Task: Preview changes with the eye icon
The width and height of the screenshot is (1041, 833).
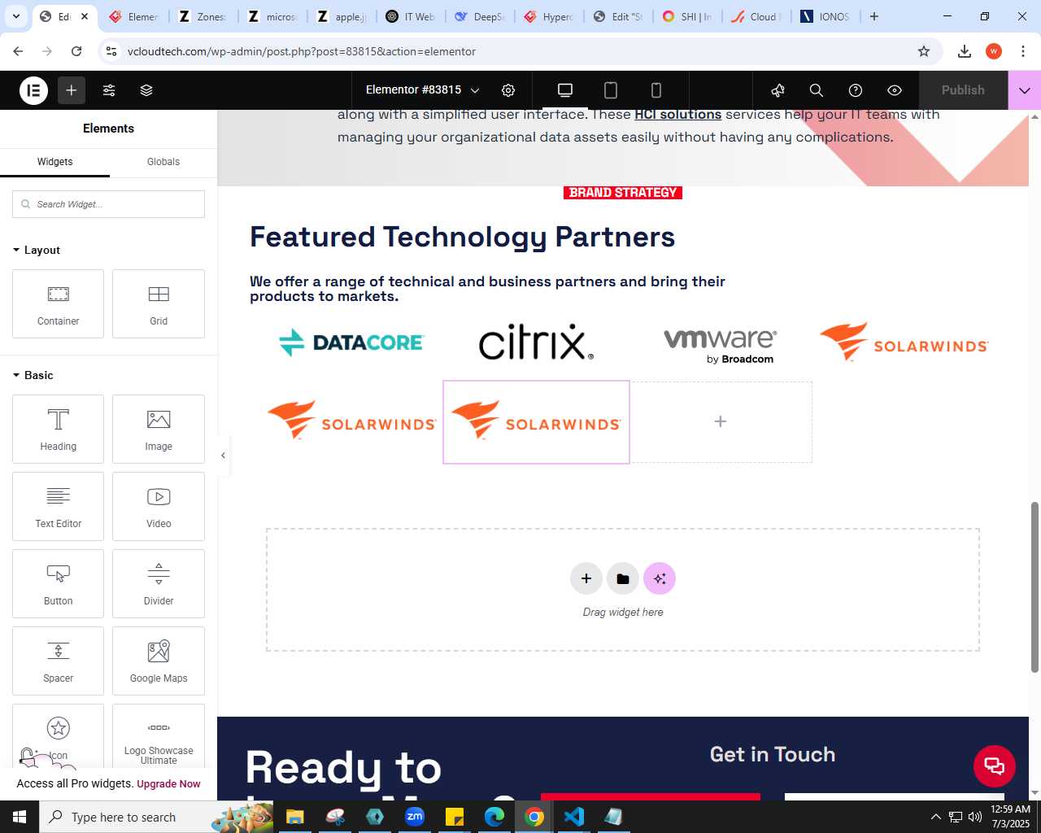Action: click(x=895, y=90)
